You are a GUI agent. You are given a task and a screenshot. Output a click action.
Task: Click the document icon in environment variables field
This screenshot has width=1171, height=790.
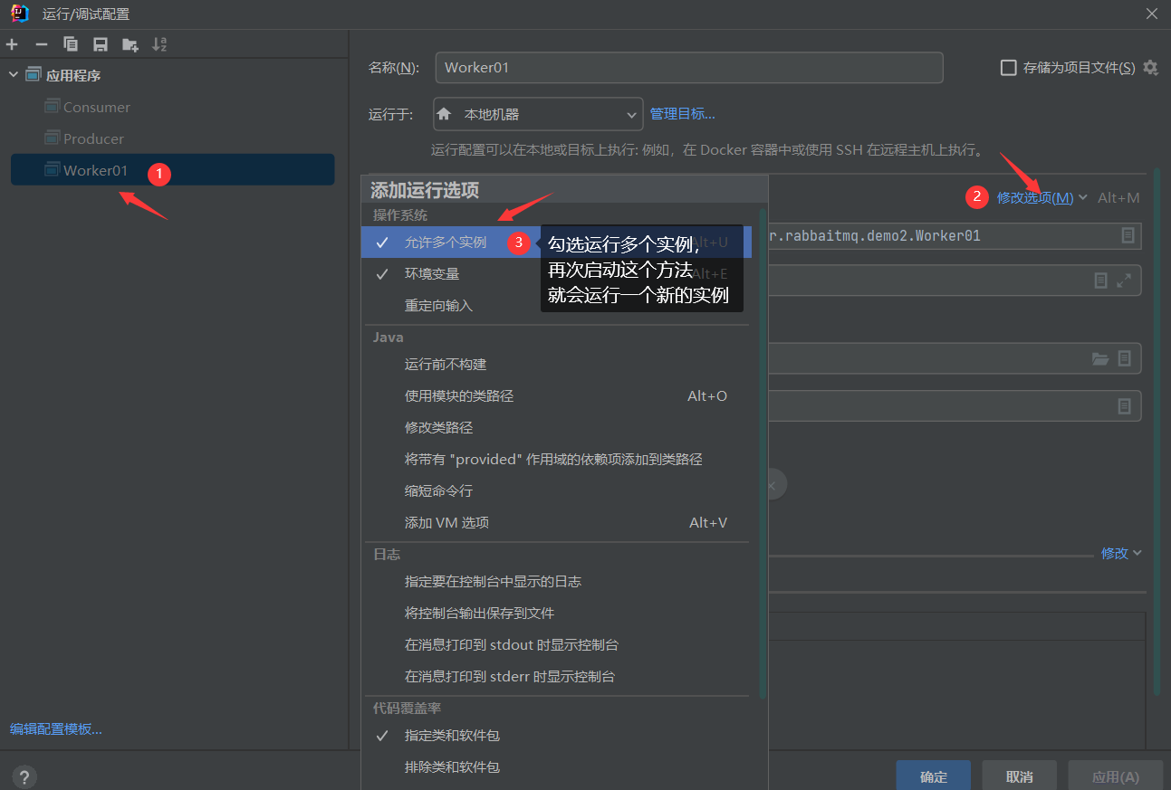pyautogui.click(x=1124, y=406)
